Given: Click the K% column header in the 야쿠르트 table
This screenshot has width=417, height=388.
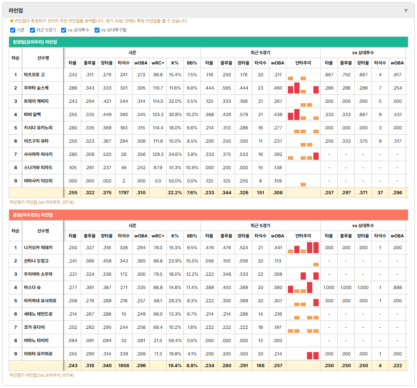Looking at the screenshot, I should (175, 236).
